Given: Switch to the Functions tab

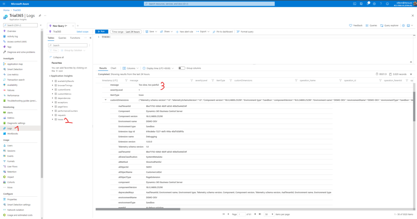Looking at the screenshot, I should [75, 38].
